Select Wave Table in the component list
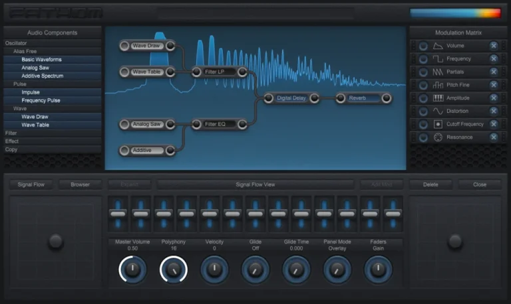 (52, 125)
